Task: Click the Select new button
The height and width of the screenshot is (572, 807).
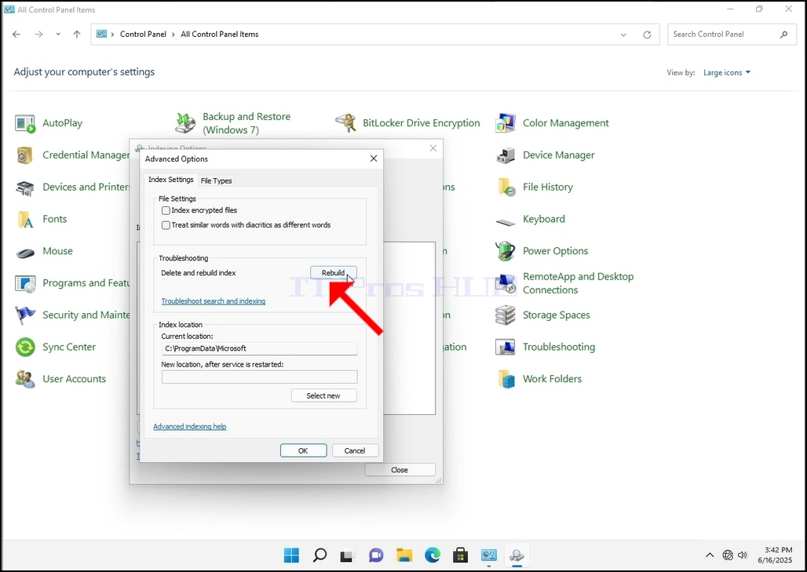Action: pos(323,395)
